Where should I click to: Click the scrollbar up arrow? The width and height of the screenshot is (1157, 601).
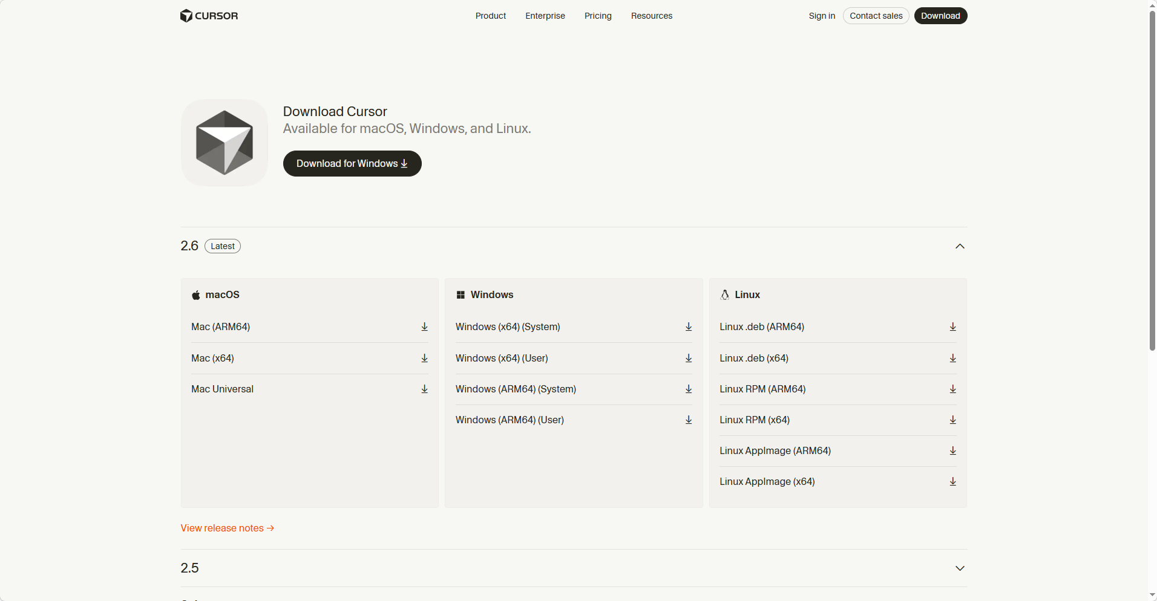point(1152,5)
